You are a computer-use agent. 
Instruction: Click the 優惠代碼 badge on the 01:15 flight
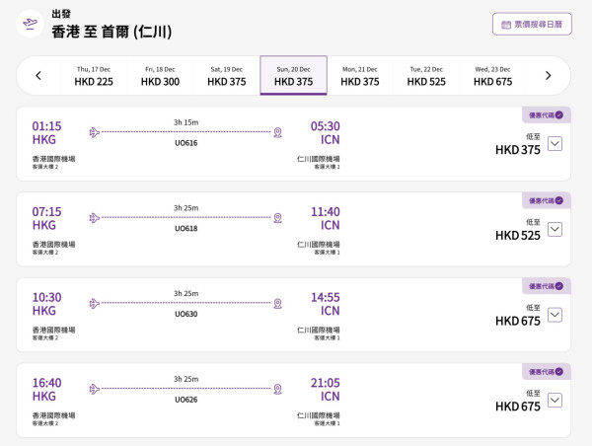coord(546,115)
